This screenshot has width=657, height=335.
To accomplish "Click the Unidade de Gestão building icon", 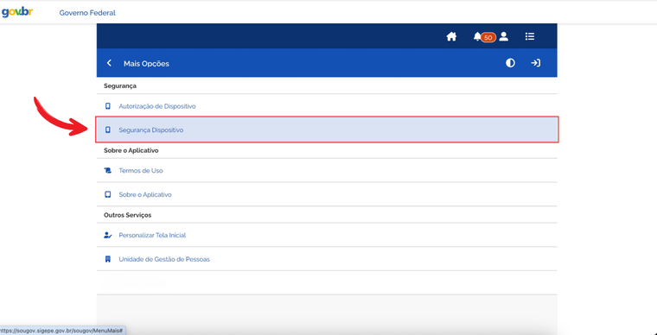I will pyautogui.click(x=108, y=259).
